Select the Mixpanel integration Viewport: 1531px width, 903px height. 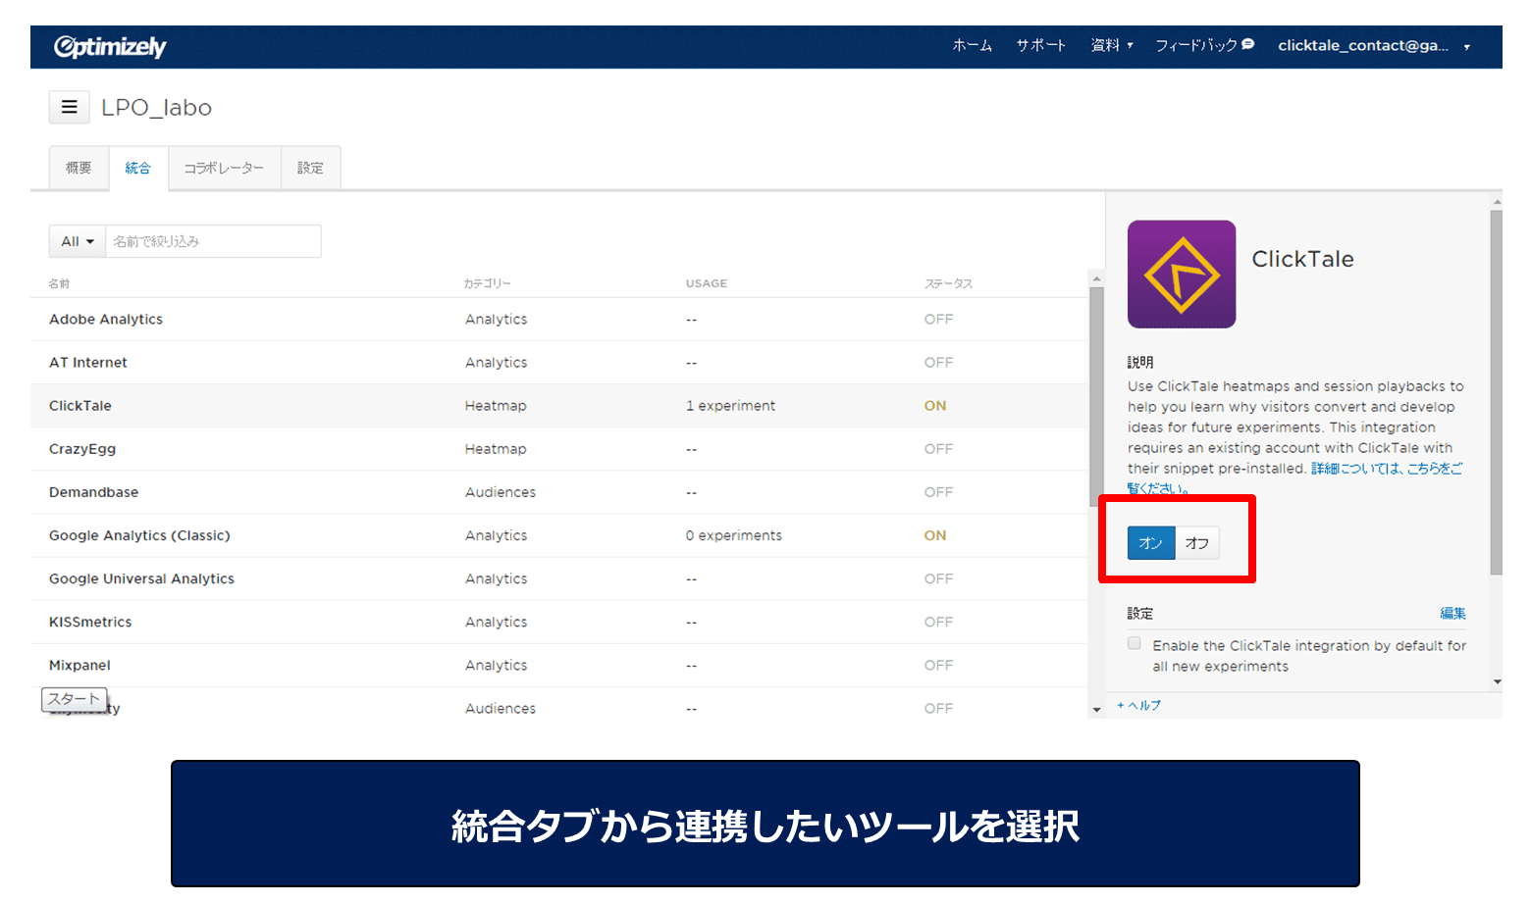(x=559, y=665)
